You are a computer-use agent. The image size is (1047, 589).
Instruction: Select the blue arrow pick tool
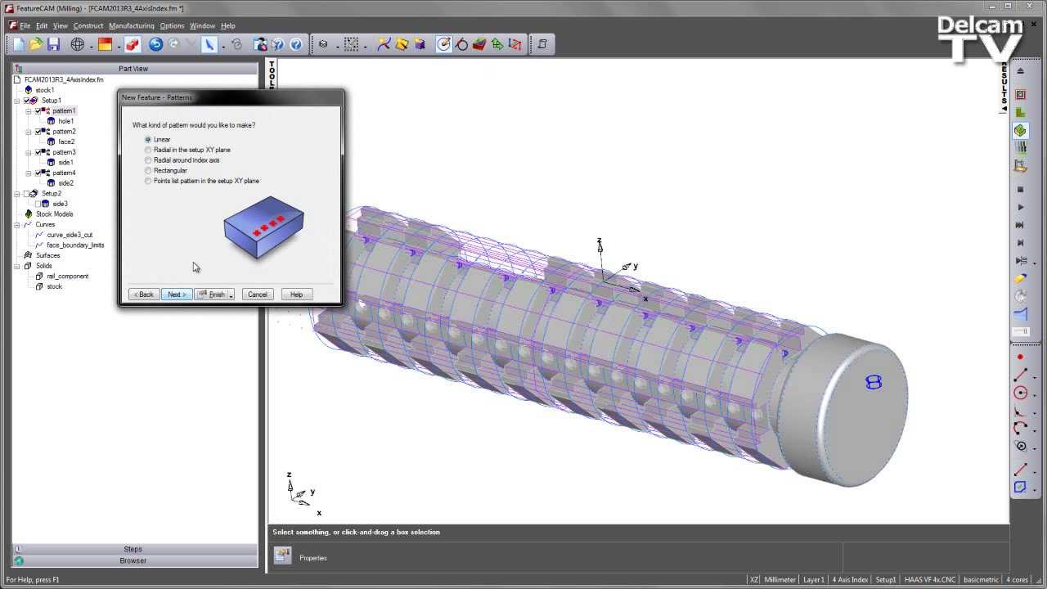[x=209, y=44]
